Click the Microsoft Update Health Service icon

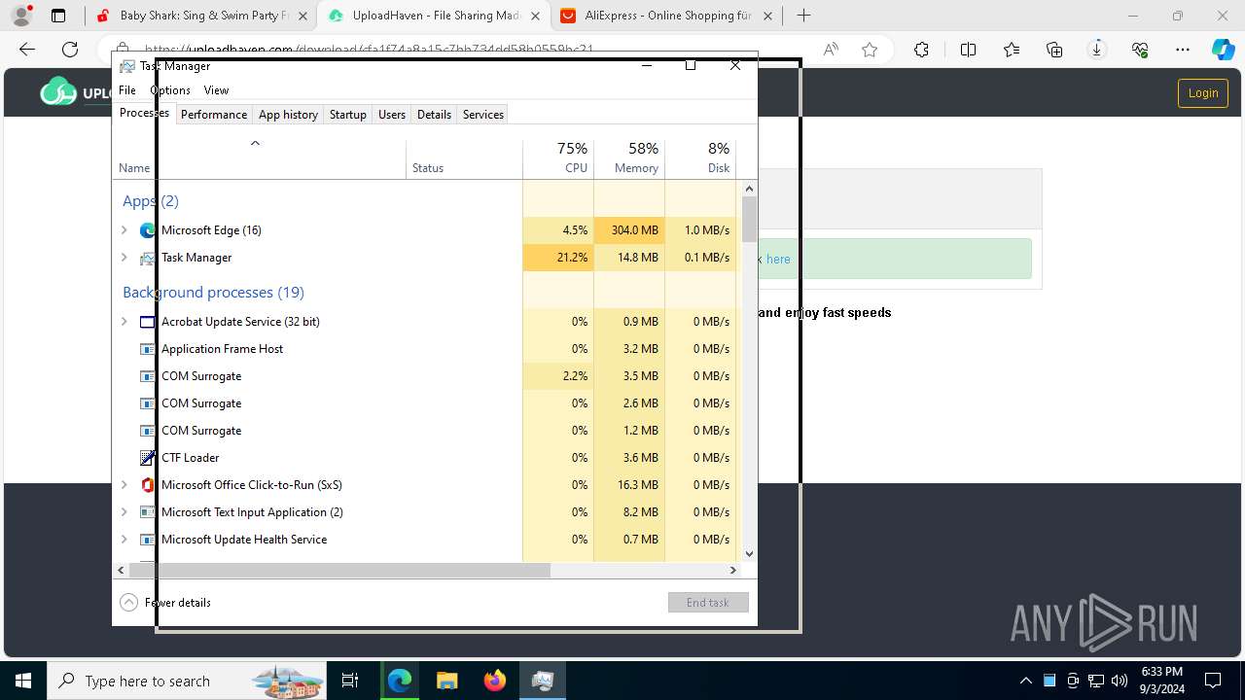[x=148, y=540]
